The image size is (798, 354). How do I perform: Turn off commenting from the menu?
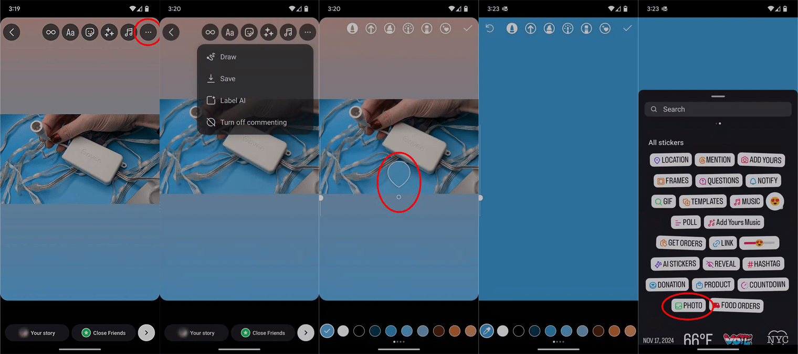click(x=253, y=122)
